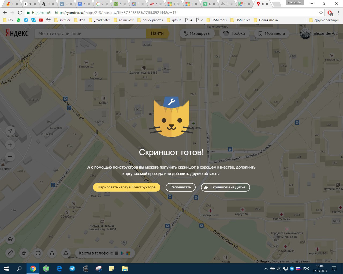This screenshot has width=343, height=274.
Task: Click the Yandex logo
Action: [x=17, y=33]
